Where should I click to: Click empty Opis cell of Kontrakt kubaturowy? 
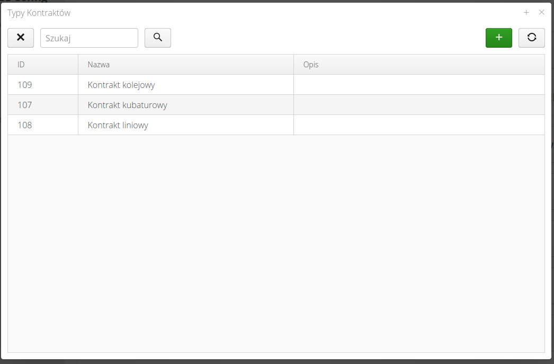(418, 105)
